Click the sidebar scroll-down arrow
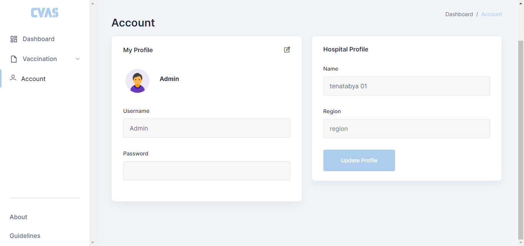 pos(92,243)
